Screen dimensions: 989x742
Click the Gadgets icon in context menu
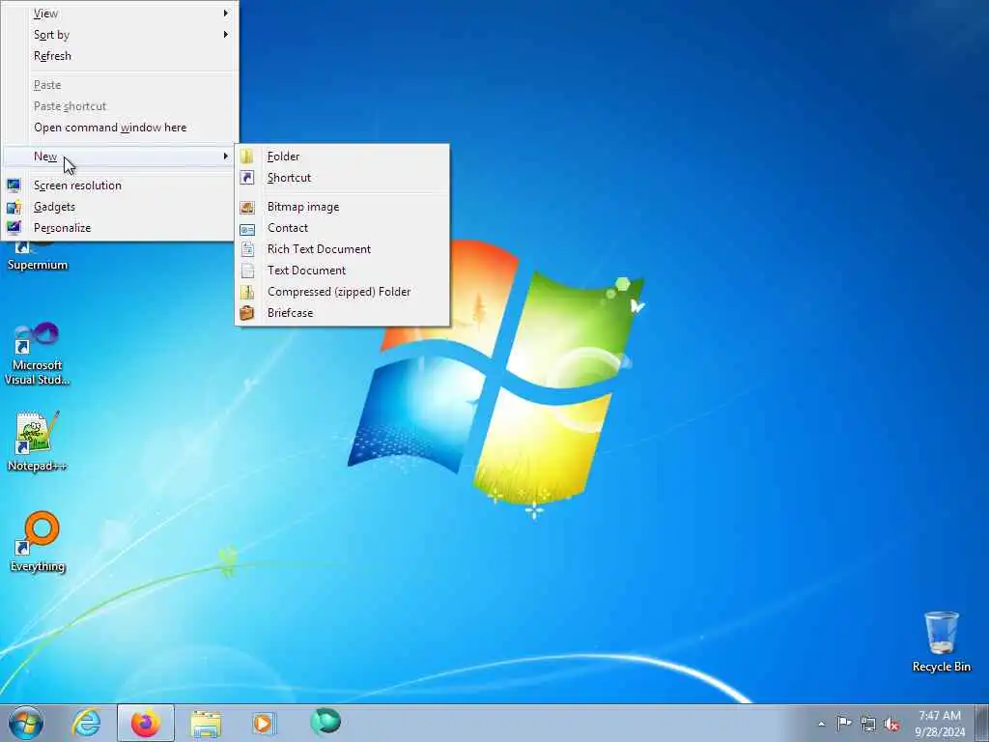pyautogui.click(x=14, y=207)
